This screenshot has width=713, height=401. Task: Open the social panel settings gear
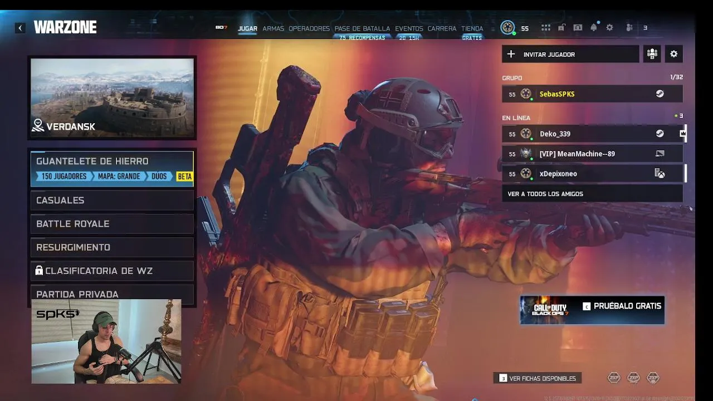[x=673, y=54]
